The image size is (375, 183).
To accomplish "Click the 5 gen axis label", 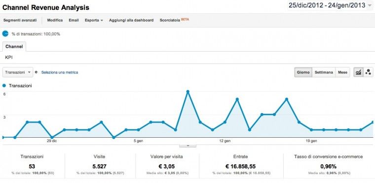I will tap(138, 141).
